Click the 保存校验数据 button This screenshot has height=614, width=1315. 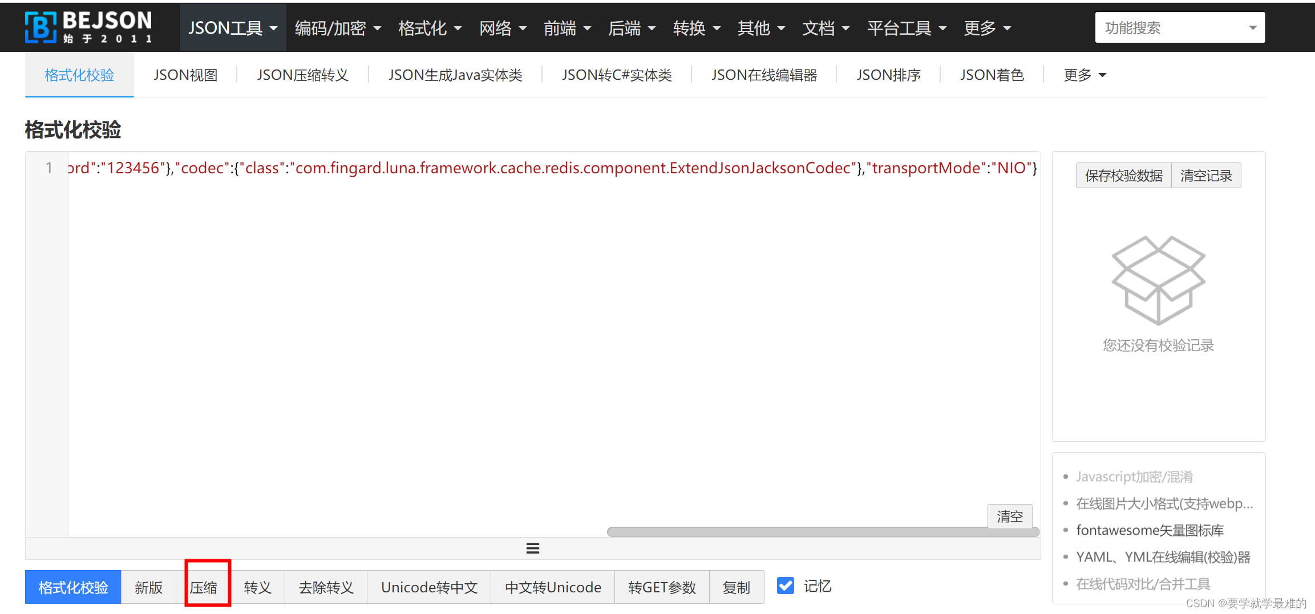(x=1123, y=176)
